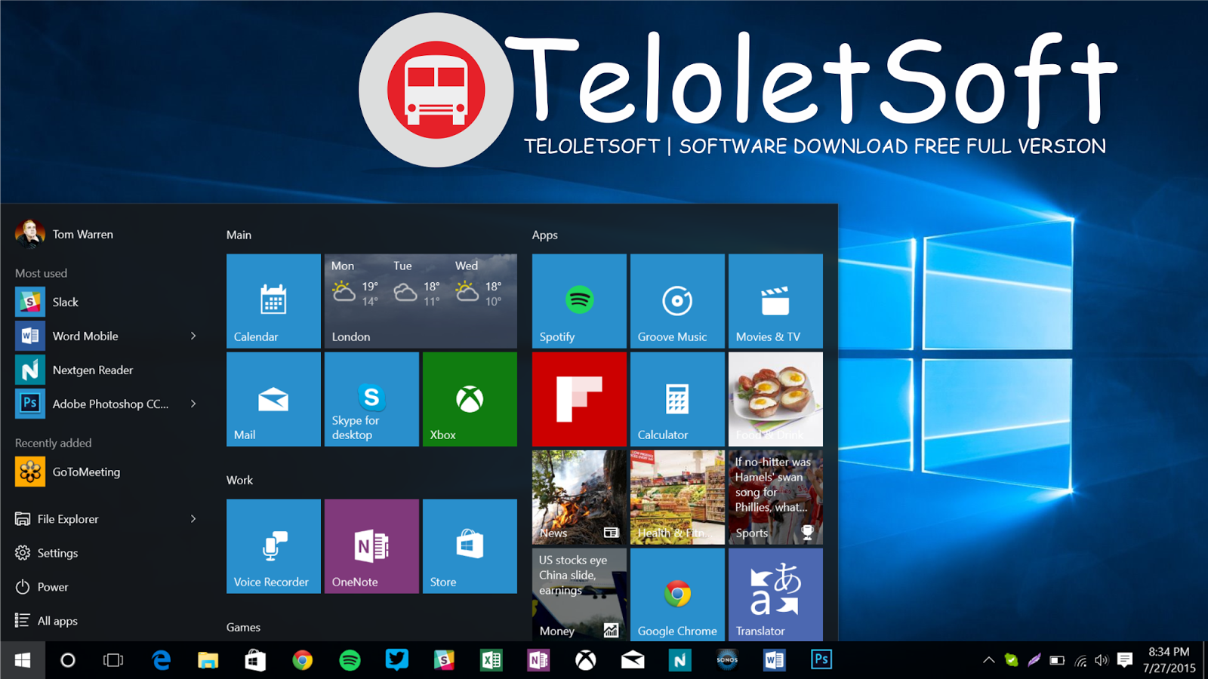1208x679 pixels.
Task: Expand File Explorer jump list arrow
Action: pos(193,519)
